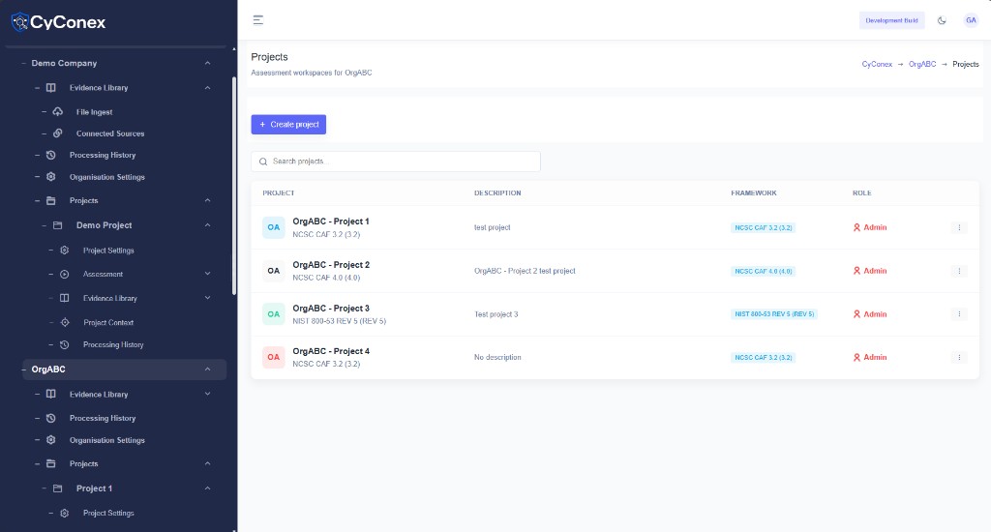Open Demo Company Processing History
Viewport: 991px width, 532px height.
click(x=103, y=155)
